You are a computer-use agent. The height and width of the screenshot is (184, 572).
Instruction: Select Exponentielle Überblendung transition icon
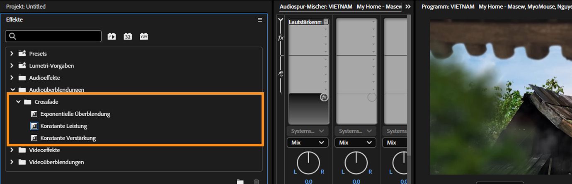(x=34, y=114)
